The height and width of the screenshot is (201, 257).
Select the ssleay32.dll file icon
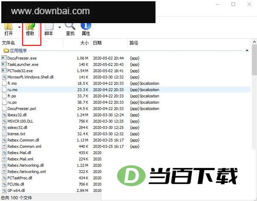[4, 127]
